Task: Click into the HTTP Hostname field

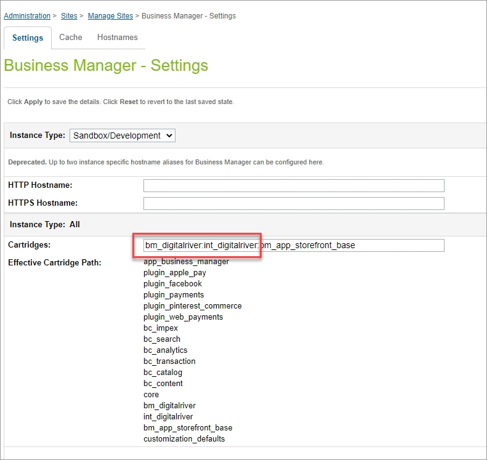Action: pos(294,185)
